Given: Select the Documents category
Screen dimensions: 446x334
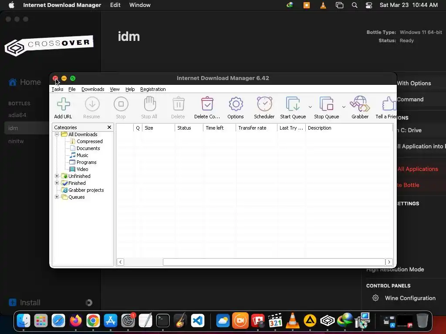Looking at the screenshot, I should pyautogui.click(x=88, y=148).
